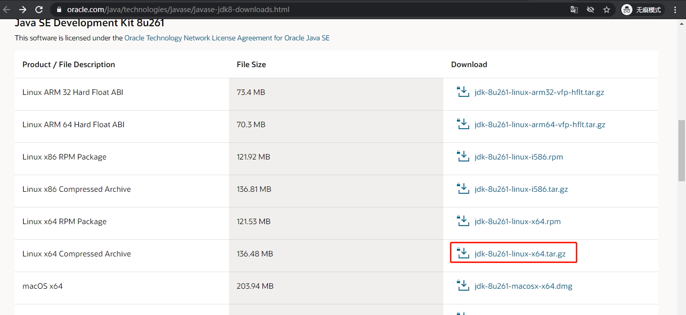Open the incognito mode indicator

point(642,10)
